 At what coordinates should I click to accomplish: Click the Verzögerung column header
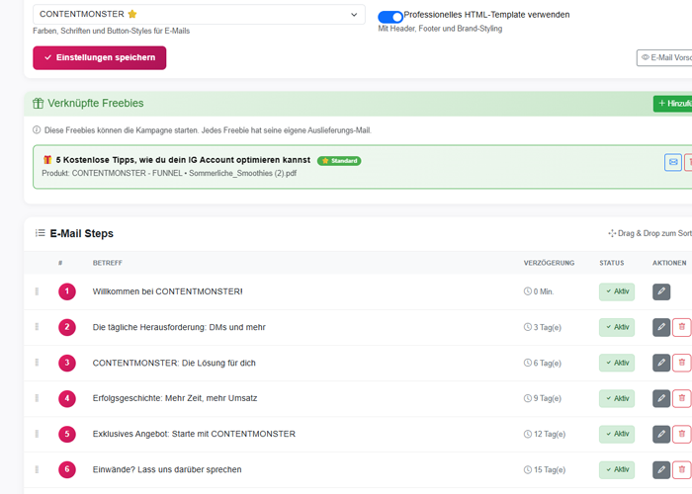point(549,263)
